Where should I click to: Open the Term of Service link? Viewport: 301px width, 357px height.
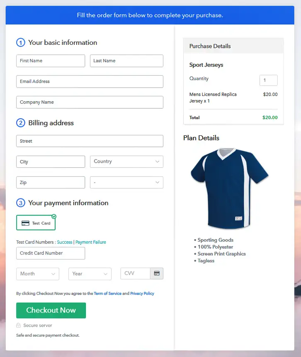point(107,293)
